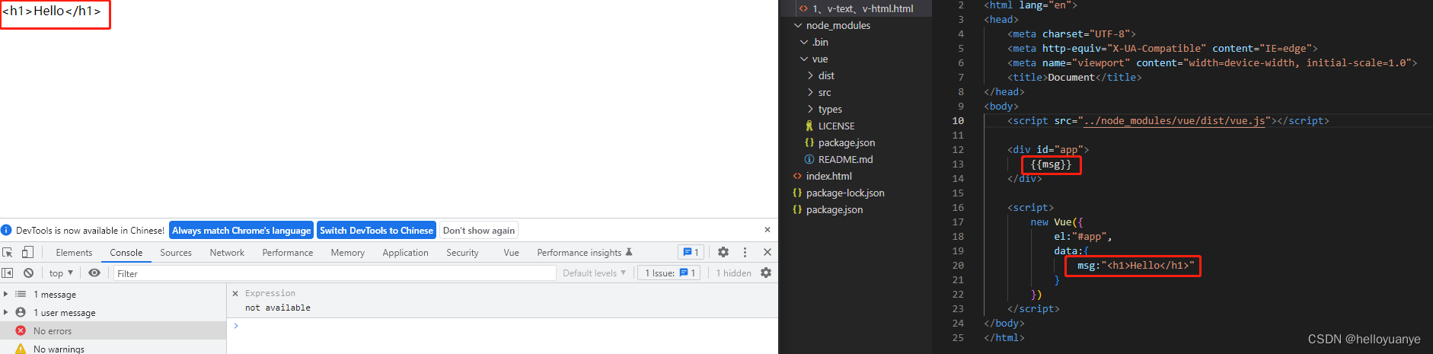Viewport: 1433px width, 354px height.
Task: Close the DevTools panel
Action: tap(767, 252)
